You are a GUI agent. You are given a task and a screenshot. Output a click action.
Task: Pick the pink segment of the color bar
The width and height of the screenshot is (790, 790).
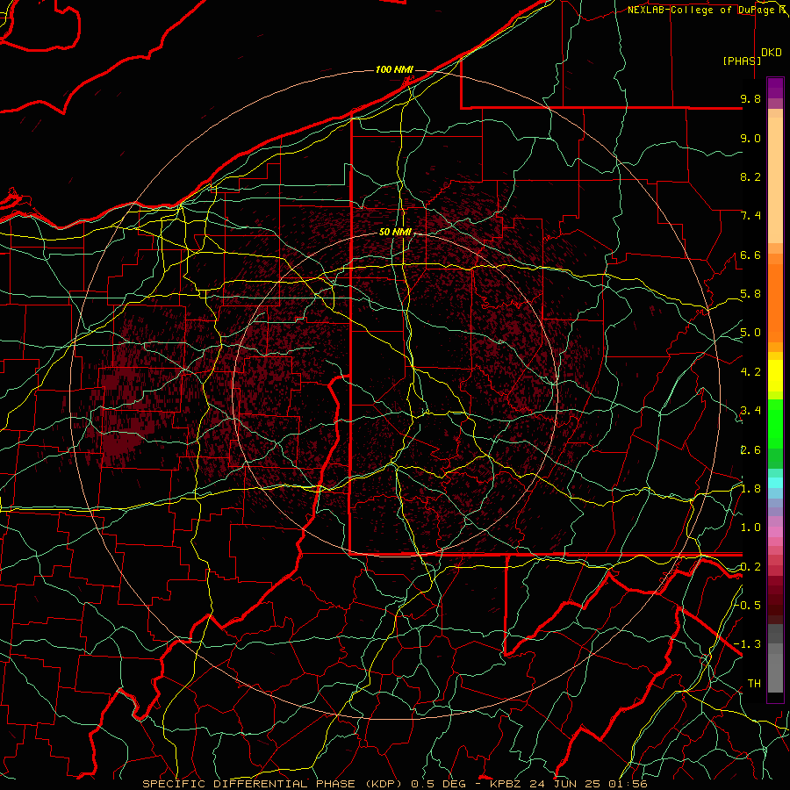(x=775, y=532)
